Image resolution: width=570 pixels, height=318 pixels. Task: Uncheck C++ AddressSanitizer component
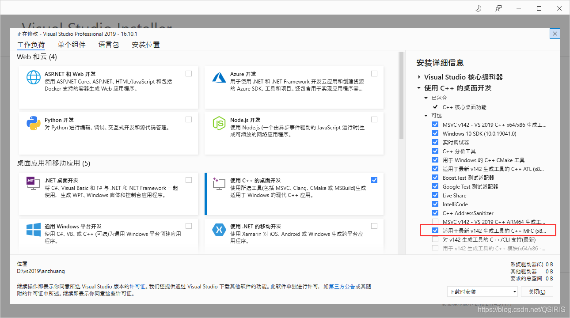435,213
